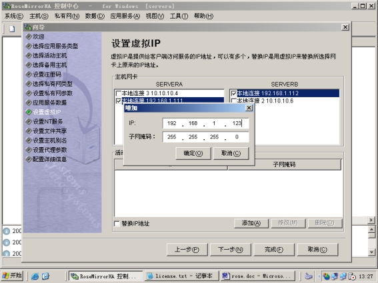The width and height of the screenshot is (378, 283).
Task: Switch to license.txt 记事本 taskbar window
Action: (x=181, y=276)
